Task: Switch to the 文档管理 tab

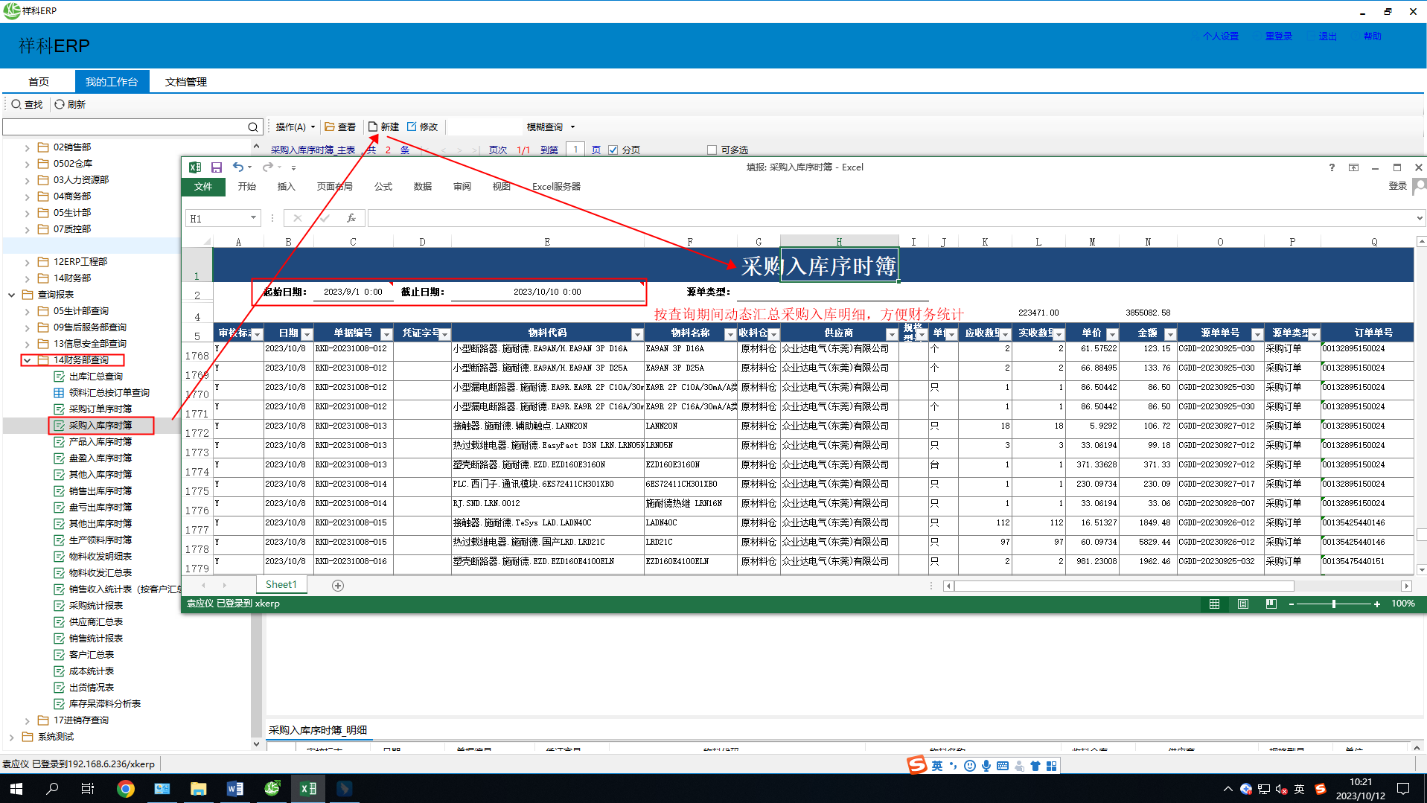Action: coord(185,82)
